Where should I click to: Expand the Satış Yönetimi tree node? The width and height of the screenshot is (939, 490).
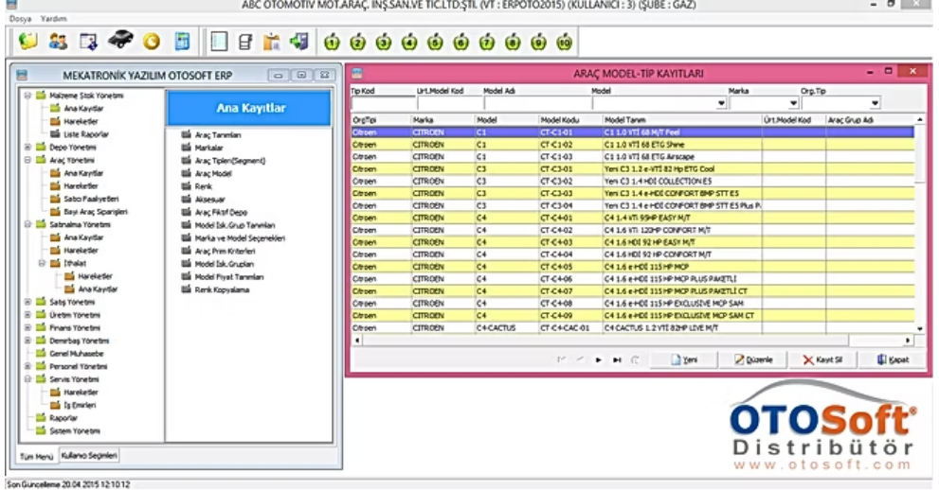(x=27, y=302)
